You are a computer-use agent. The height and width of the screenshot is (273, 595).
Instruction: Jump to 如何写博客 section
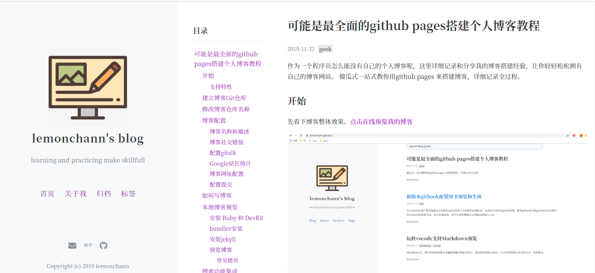[217, 196]
